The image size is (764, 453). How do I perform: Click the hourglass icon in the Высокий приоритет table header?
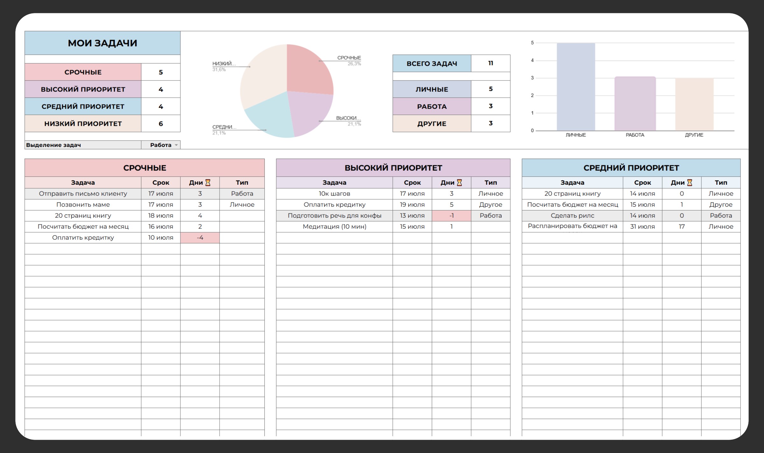tap(459, 182)
